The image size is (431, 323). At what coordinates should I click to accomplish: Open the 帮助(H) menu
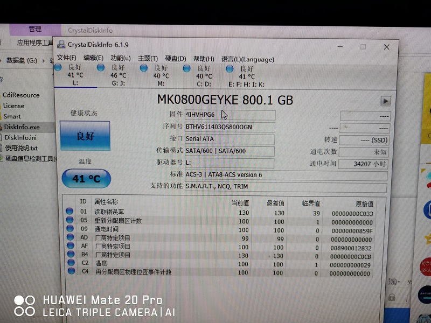pos(204,59)
